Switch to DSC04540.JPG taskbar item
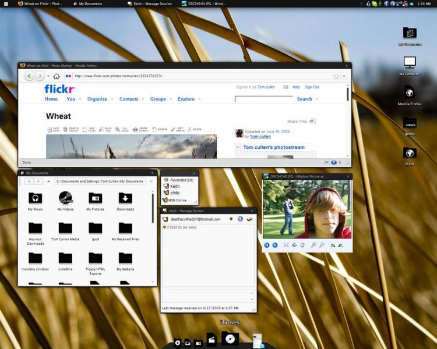This screenshot has height=349, width=437. [x=203, y=3]
